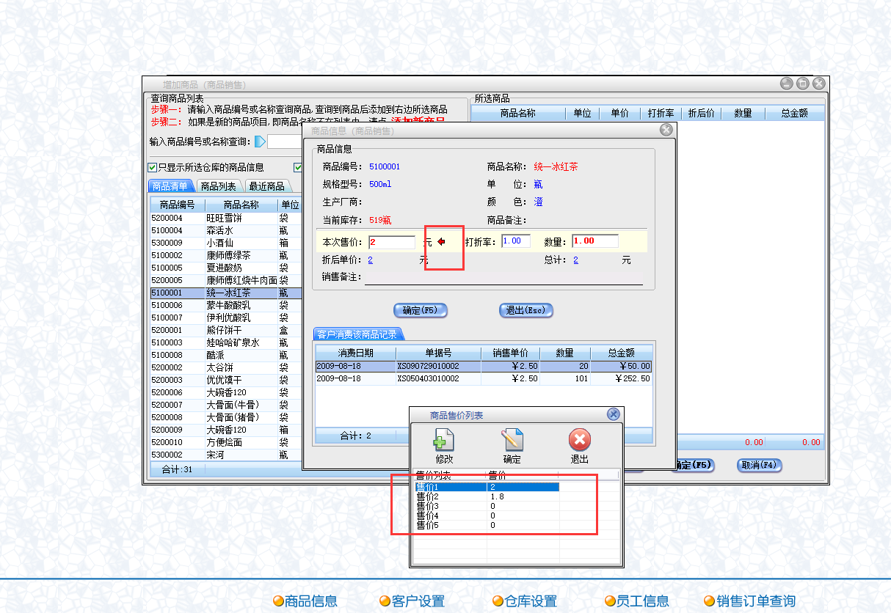Close the 商品信息 dialog with X icon

666,130
